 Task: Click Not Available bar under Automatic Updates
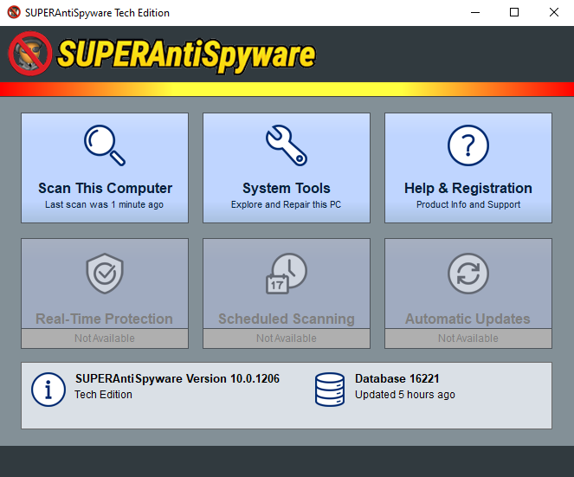click(x=468, y=338)
